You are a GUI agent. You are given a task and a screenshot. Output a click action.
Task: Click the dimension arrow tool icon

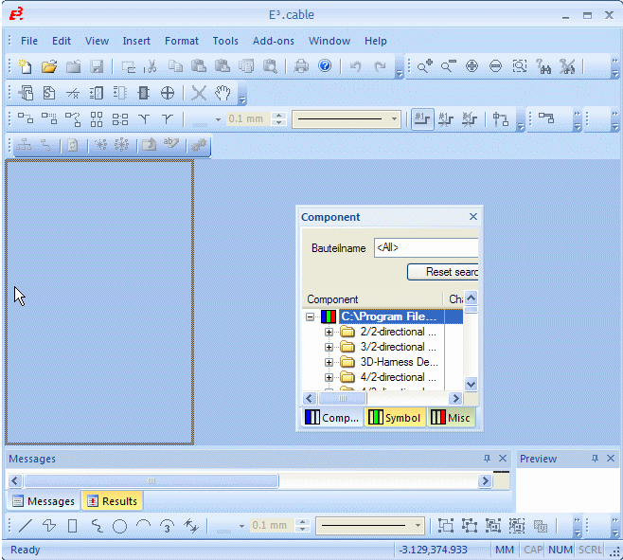191,526
